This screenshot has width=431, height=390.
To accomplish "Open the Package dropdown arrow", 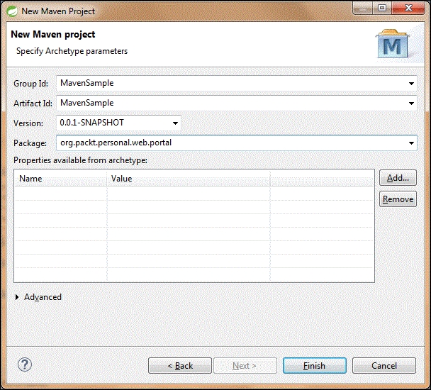I will (x=412, y=143).
